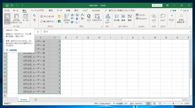Screen dimensions: 195x108
Task: Open the Page Layout (ページレイアウト) tab
Action: 37,11
